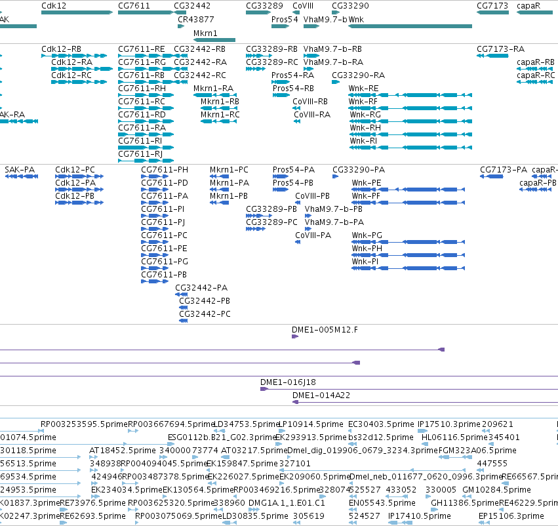
Task: Click transcript CoVIII-RB
Action: pyautogui.click(x=310, y=102)
